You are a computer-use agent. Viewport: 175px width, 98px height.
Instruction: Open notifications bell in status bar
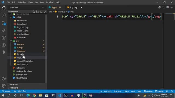pyautogui.click(x=172, y=91)
